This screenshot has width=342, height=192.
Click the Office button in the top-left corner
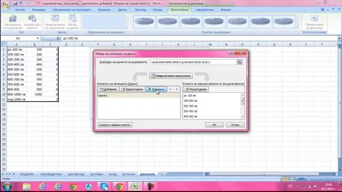(5, 5)
